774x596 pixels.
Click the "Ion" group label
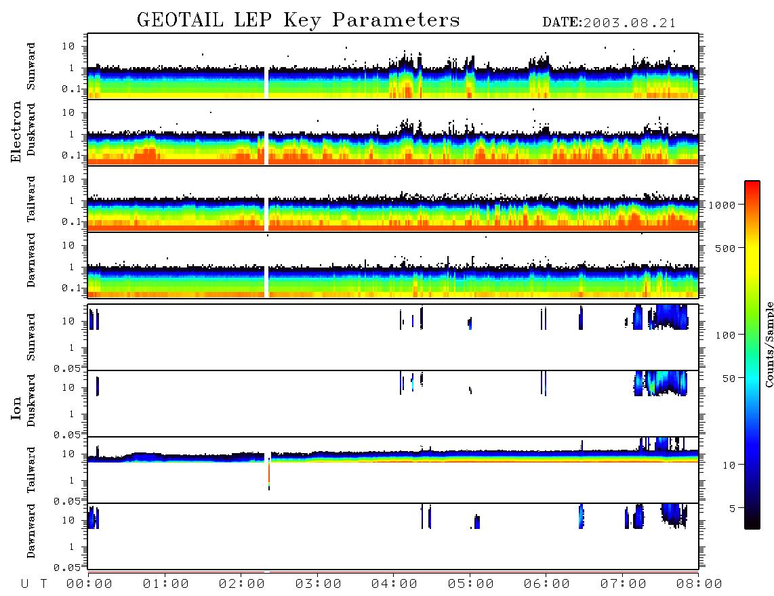(x=16, y=408)
